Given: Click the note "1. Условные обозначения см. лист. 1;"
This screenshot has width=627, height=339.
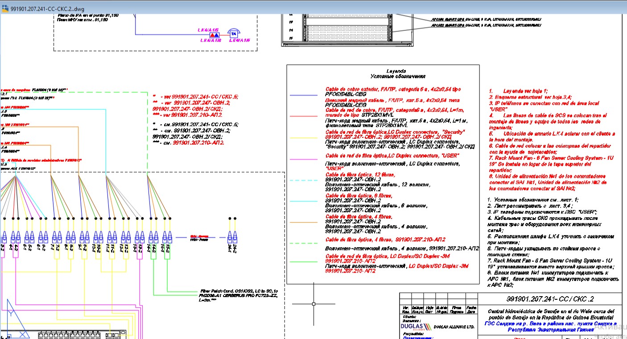Looking at the screenshot, I should 533,200.
